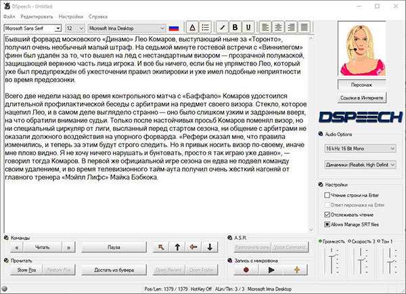Click the Команды section icon
Screen dimensions: 406x294
coord(6,238)
